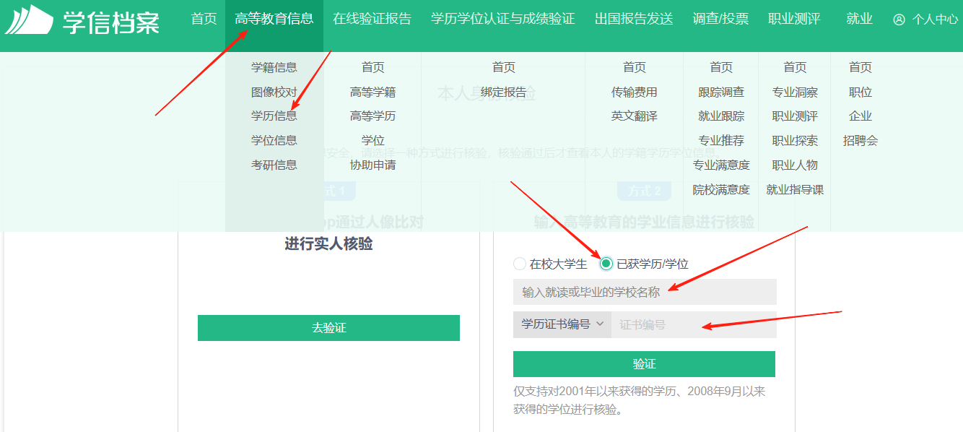This screenshot has height=432, width=963.
Task: Select 专业推荐 in the submenu
Action: [721, 140]
